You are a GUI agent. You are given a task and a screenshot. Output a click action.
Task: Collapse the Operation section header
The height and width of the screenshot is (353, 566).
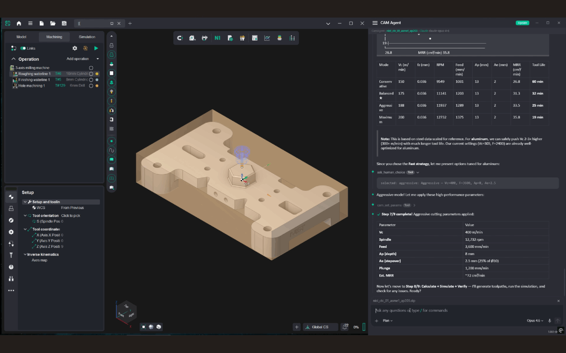14,59
